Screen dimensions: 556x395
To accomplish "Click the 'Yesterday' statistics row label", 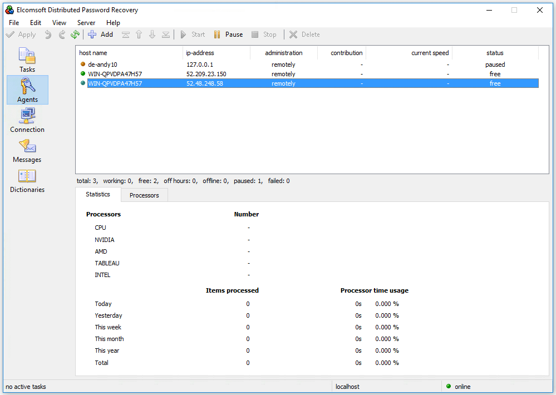I will [x=109, y=315].
